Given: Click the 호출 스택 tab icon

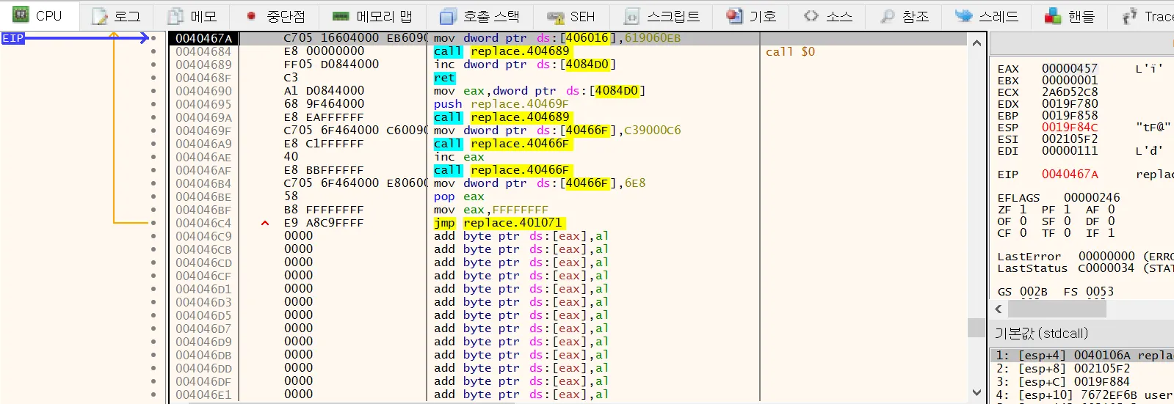Looking at the screenshot, I should (x=447, y=16).
